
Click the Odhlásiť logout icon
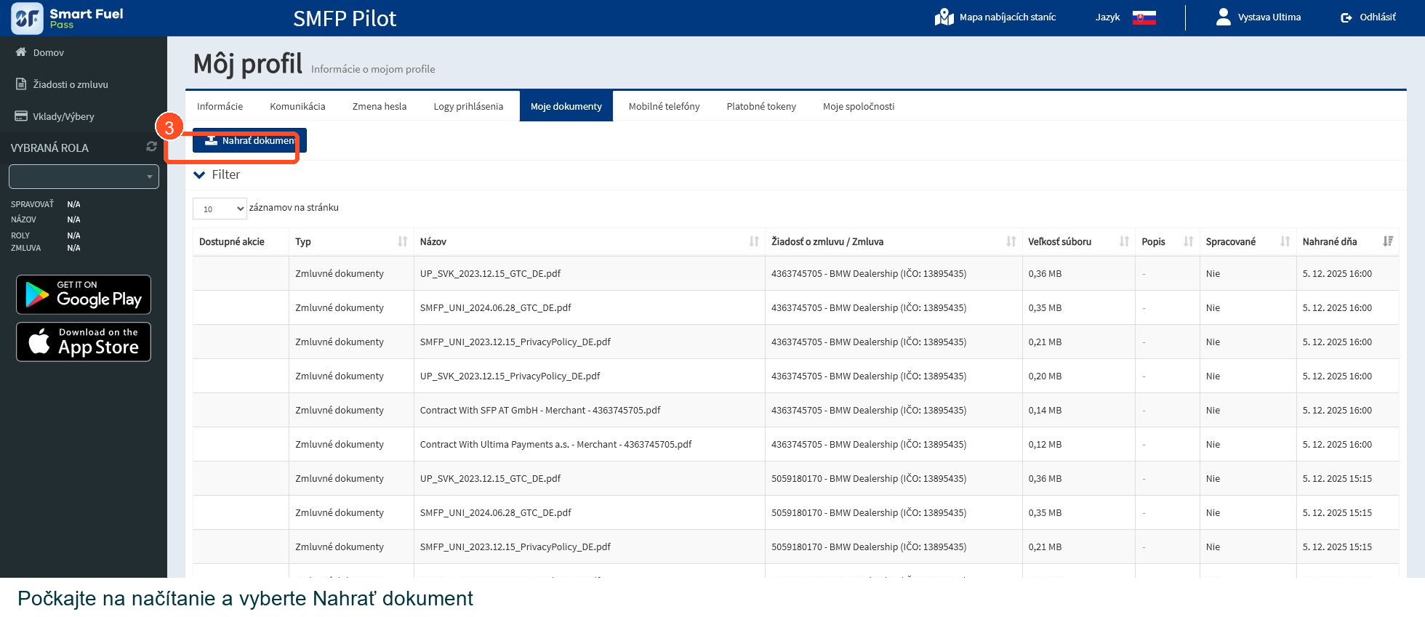[1346, 17]
